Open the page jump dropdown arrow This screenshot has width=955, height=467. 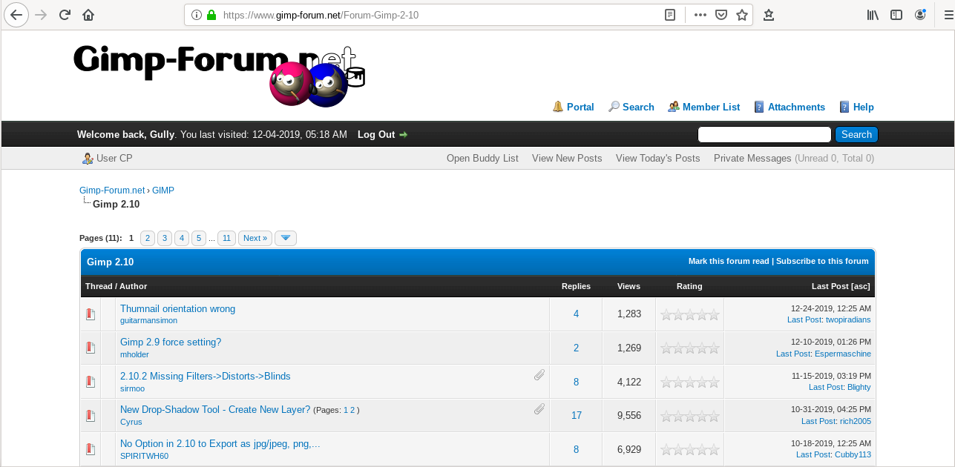click(286, 238)
